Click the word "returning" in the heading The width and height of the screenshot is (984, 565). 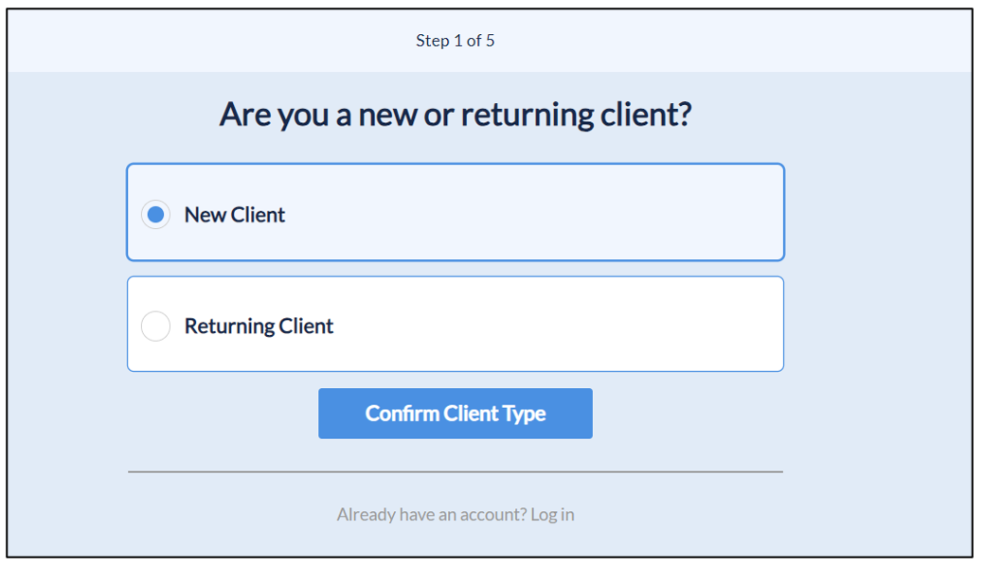pyautogui.click(x=528, y=115)
